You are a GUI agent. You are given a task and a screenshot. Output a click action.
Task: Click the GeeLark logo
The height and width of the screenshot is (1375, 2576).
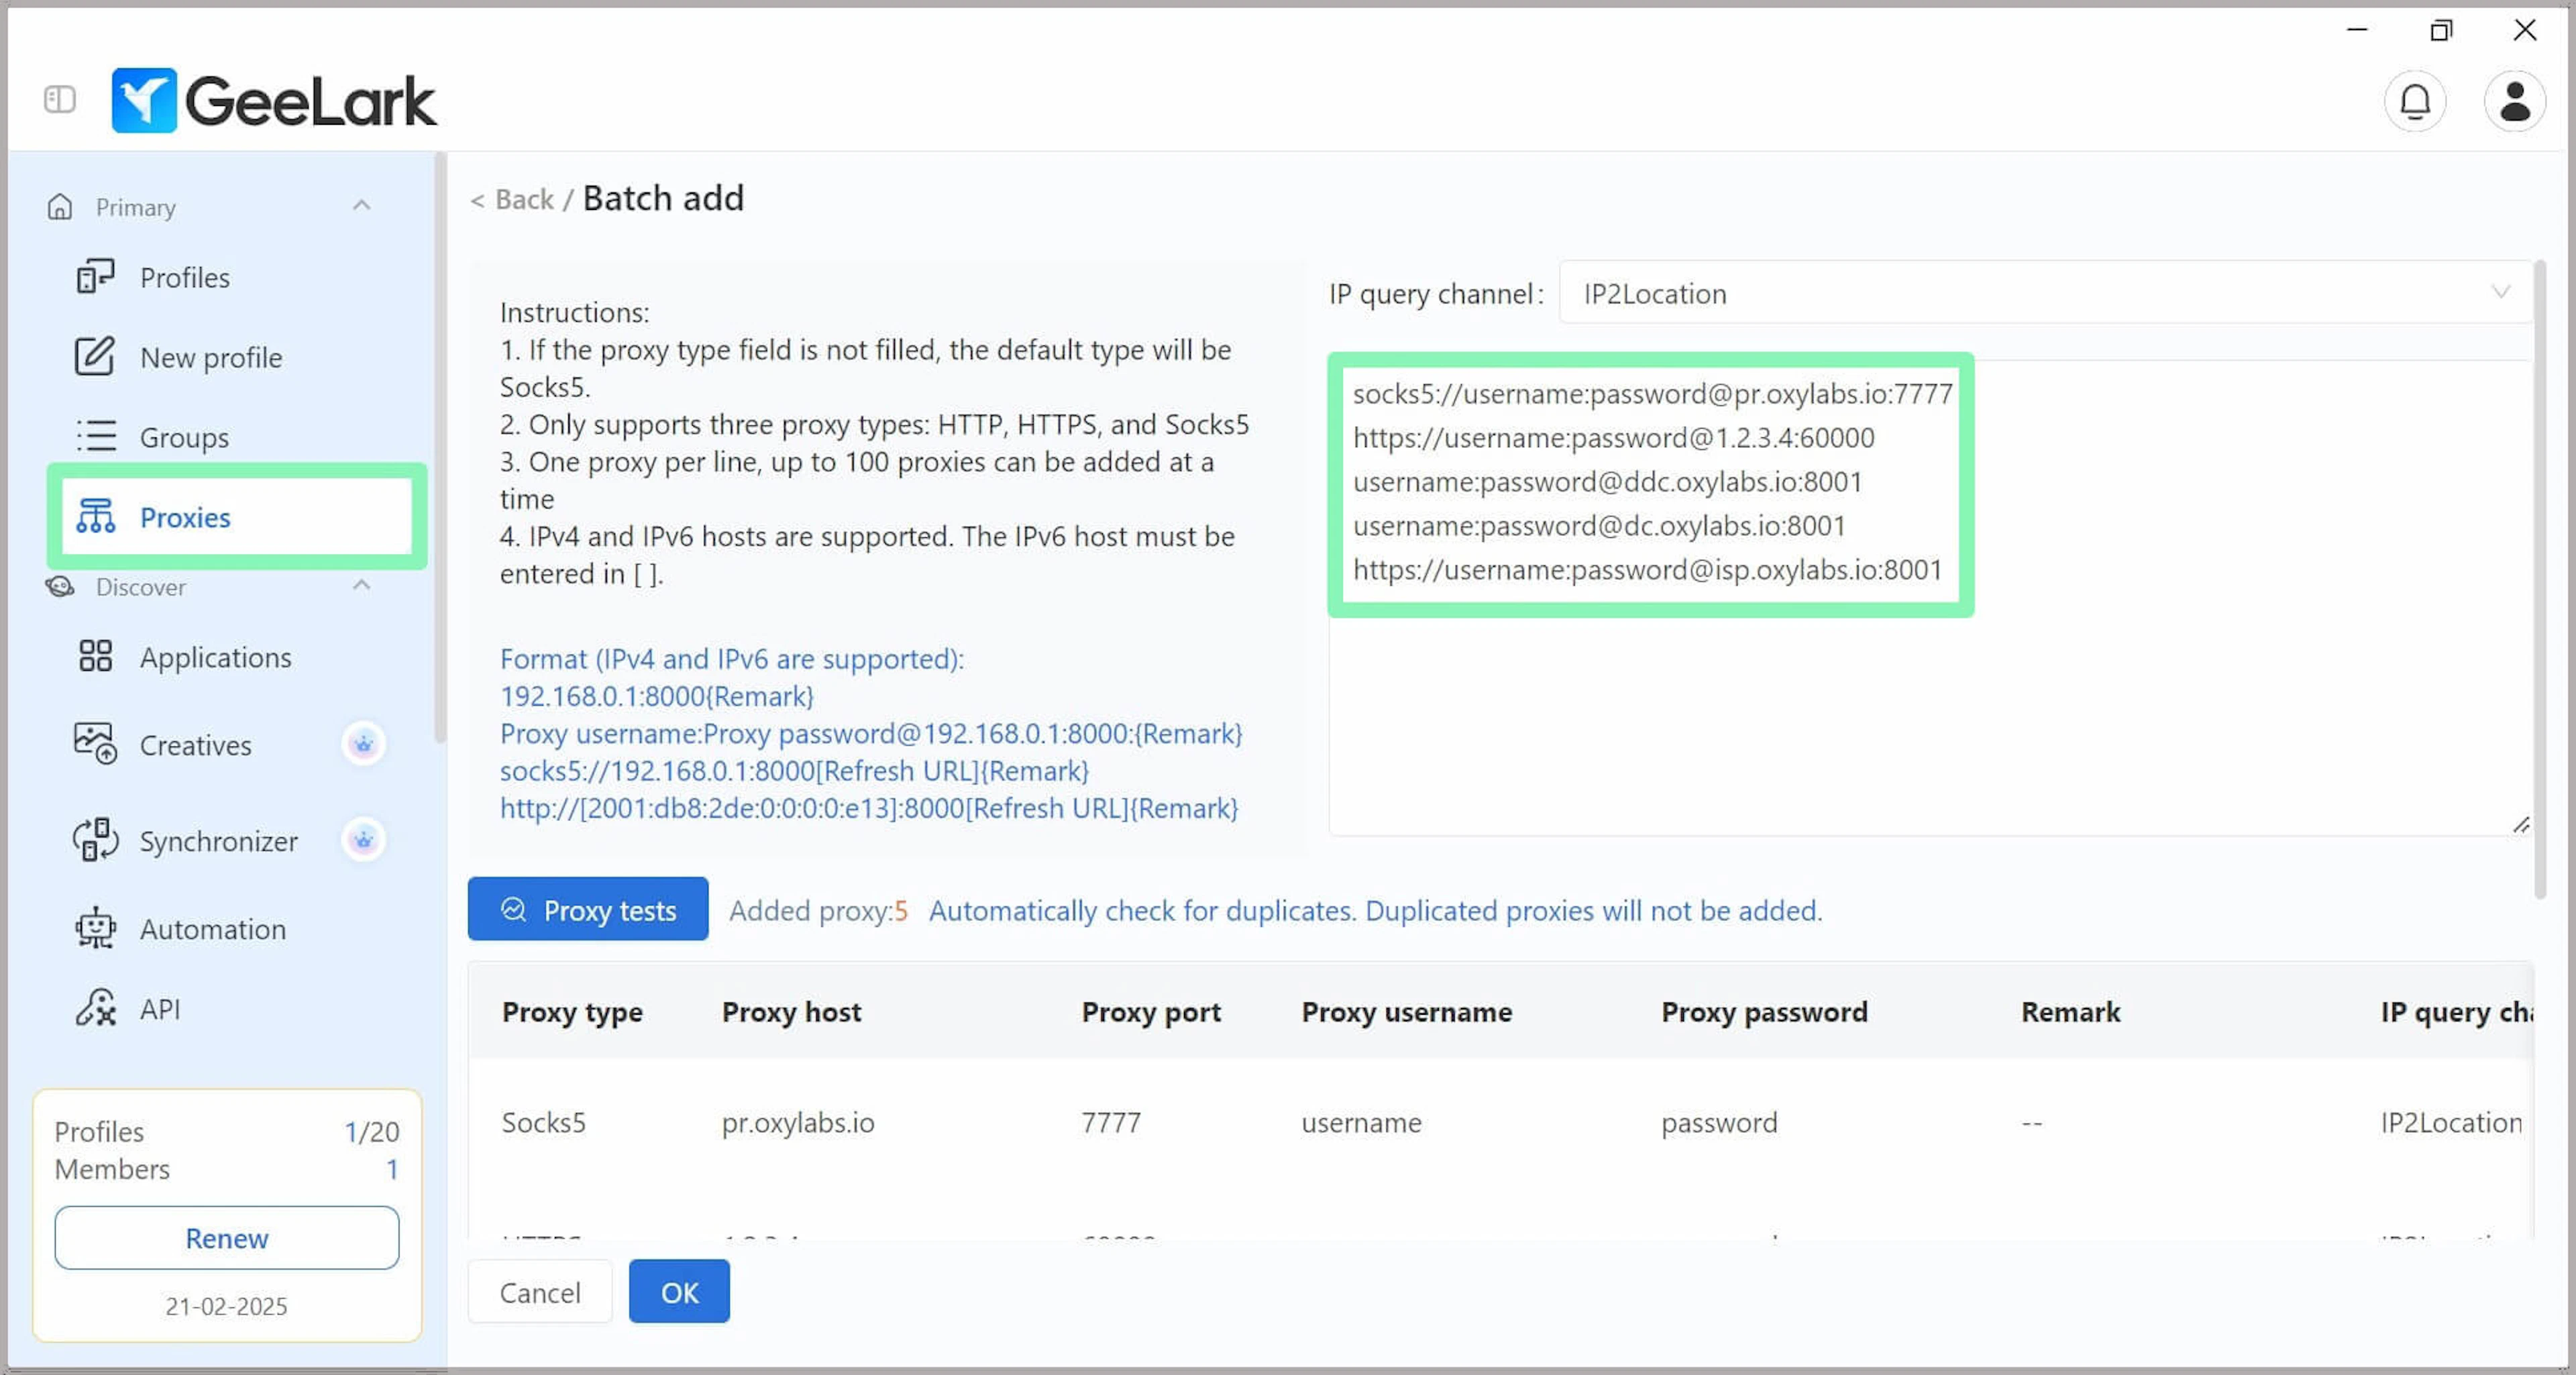click(x=274, y=100)
